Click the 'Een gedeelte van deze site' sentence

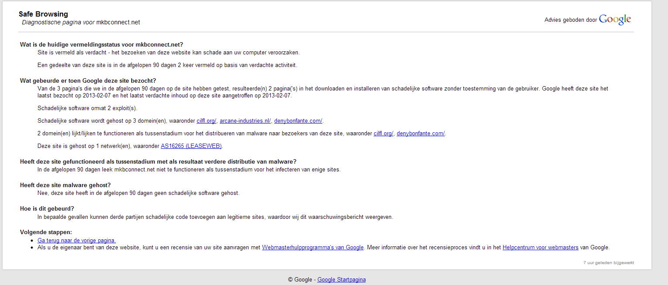click(x=167, y=65)
